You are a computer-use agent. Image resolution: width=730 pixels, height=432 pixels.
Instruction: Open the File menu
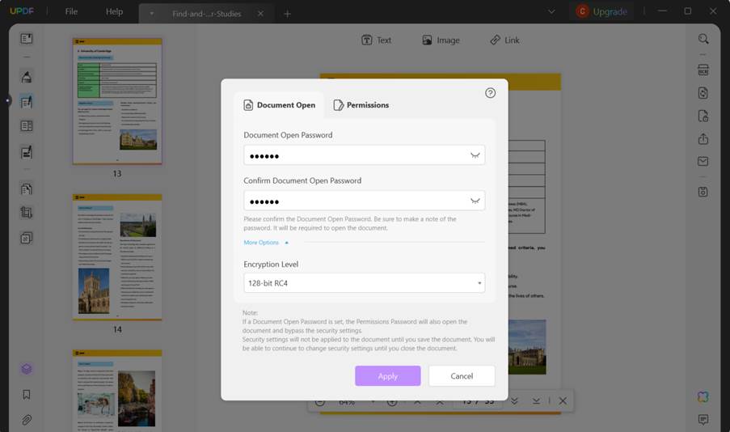pyautogui.click(x=71, y=12)
